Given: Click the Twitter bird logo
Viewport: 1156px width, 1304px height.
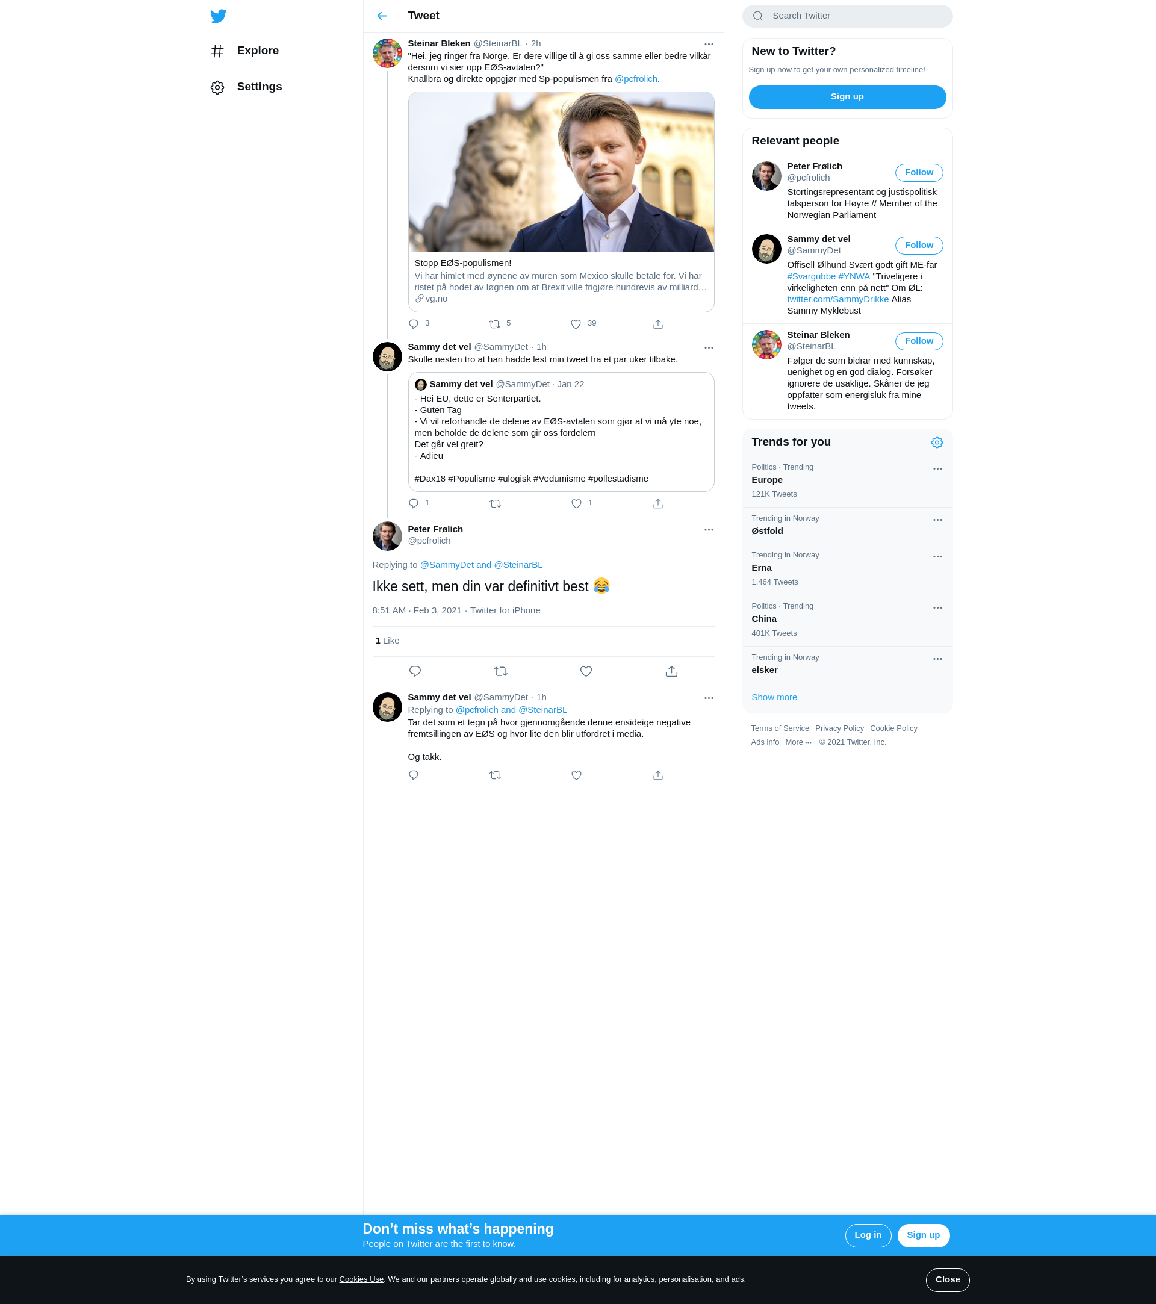Looking at the screenshot, I should click(218, 16).
